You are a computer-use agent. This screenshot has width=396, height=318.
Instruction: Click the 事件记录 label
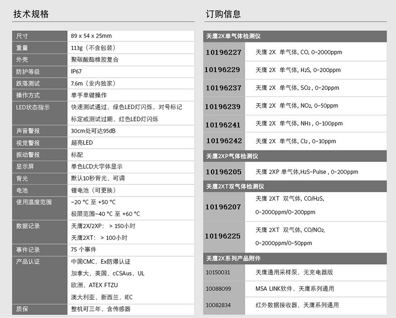(28, 250)
